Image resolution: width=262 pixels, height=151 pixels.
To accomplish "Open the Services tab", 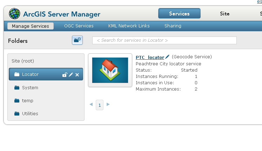I will 179,13.
